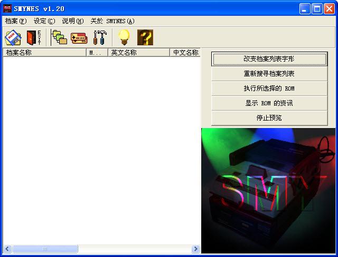Open the 说明(H) menu
Screen dimensions: 338x257
[72, 21]
